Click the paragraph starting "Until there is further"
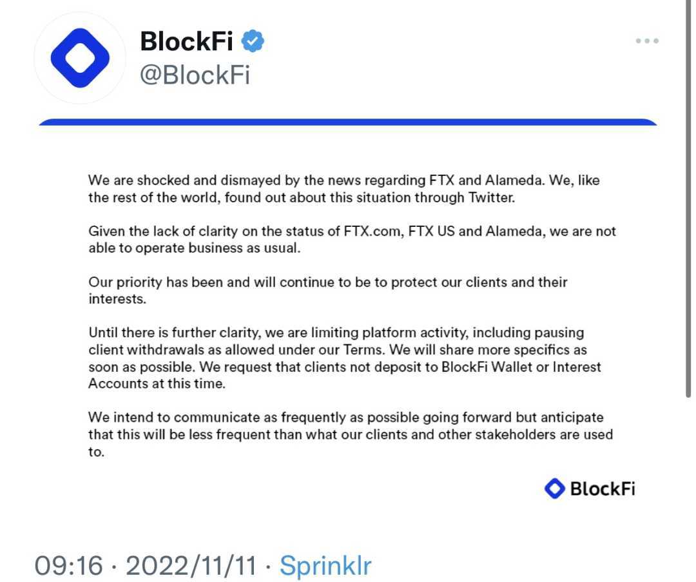 point(345,358)
